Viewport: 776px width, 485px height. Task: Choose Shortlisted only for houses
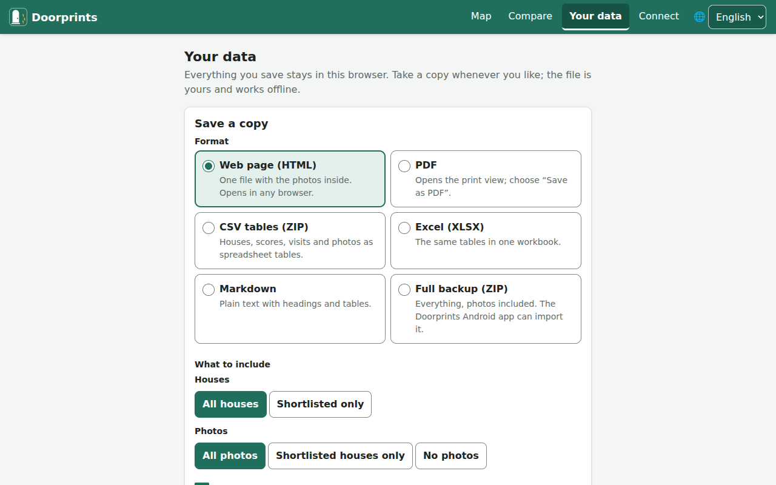click(320, 404)
